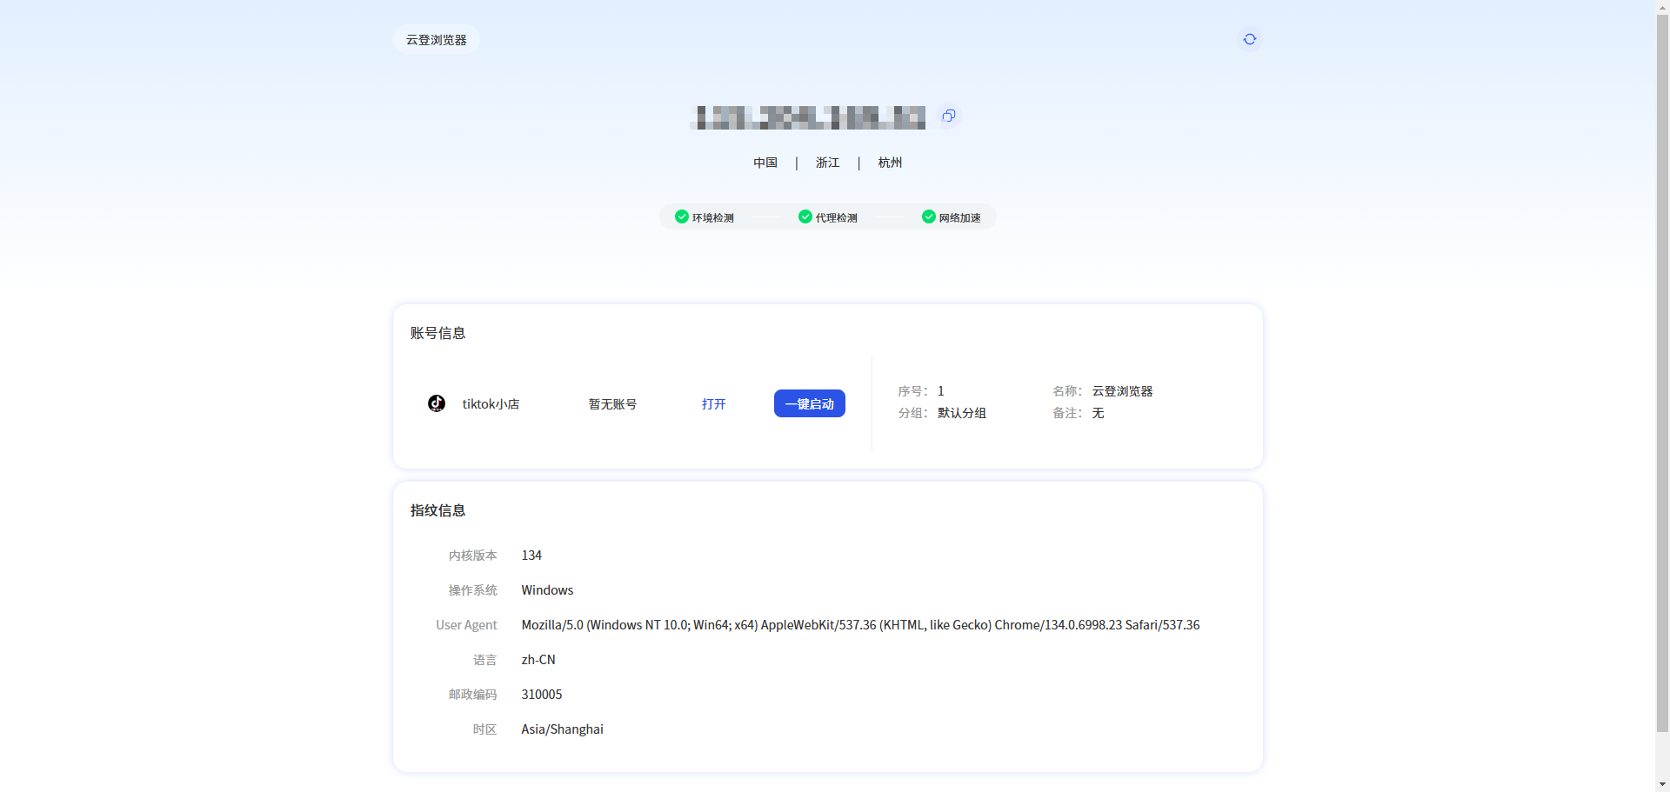Select 杭州 in the location breadcrumb
This screenshot has height=792, width=1670.
tap(889, 163)
